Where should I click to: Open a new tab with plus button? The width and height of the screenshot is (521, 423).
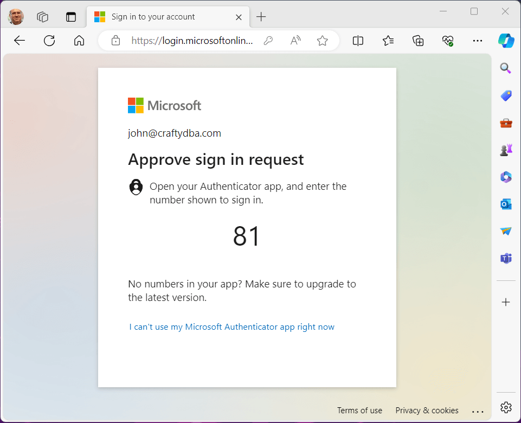coord(261,17)
